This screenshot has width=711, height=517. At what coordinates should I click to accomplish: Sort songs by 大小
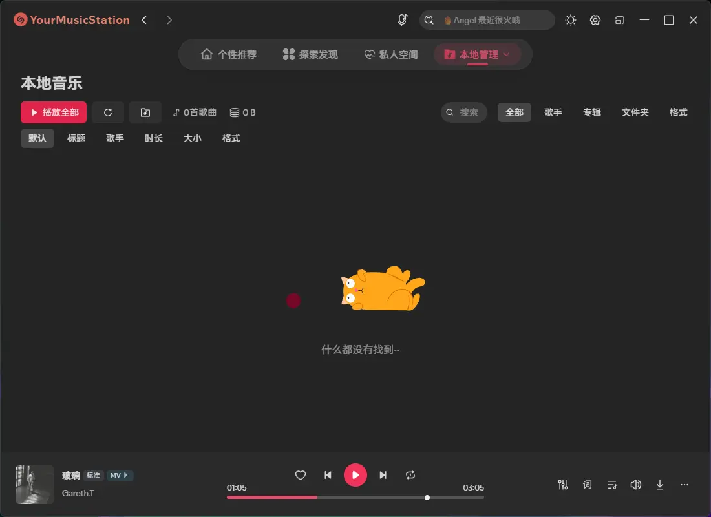[192, 138]
